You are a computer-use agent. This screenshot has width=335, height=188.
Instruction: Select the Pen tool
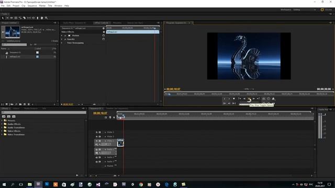click(38, 18)
